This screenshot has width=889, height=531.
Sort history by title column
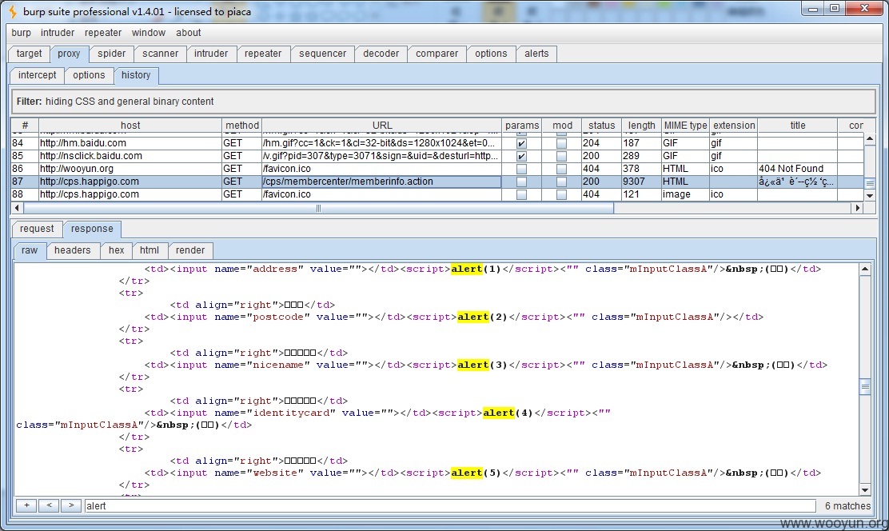[798, 126]
